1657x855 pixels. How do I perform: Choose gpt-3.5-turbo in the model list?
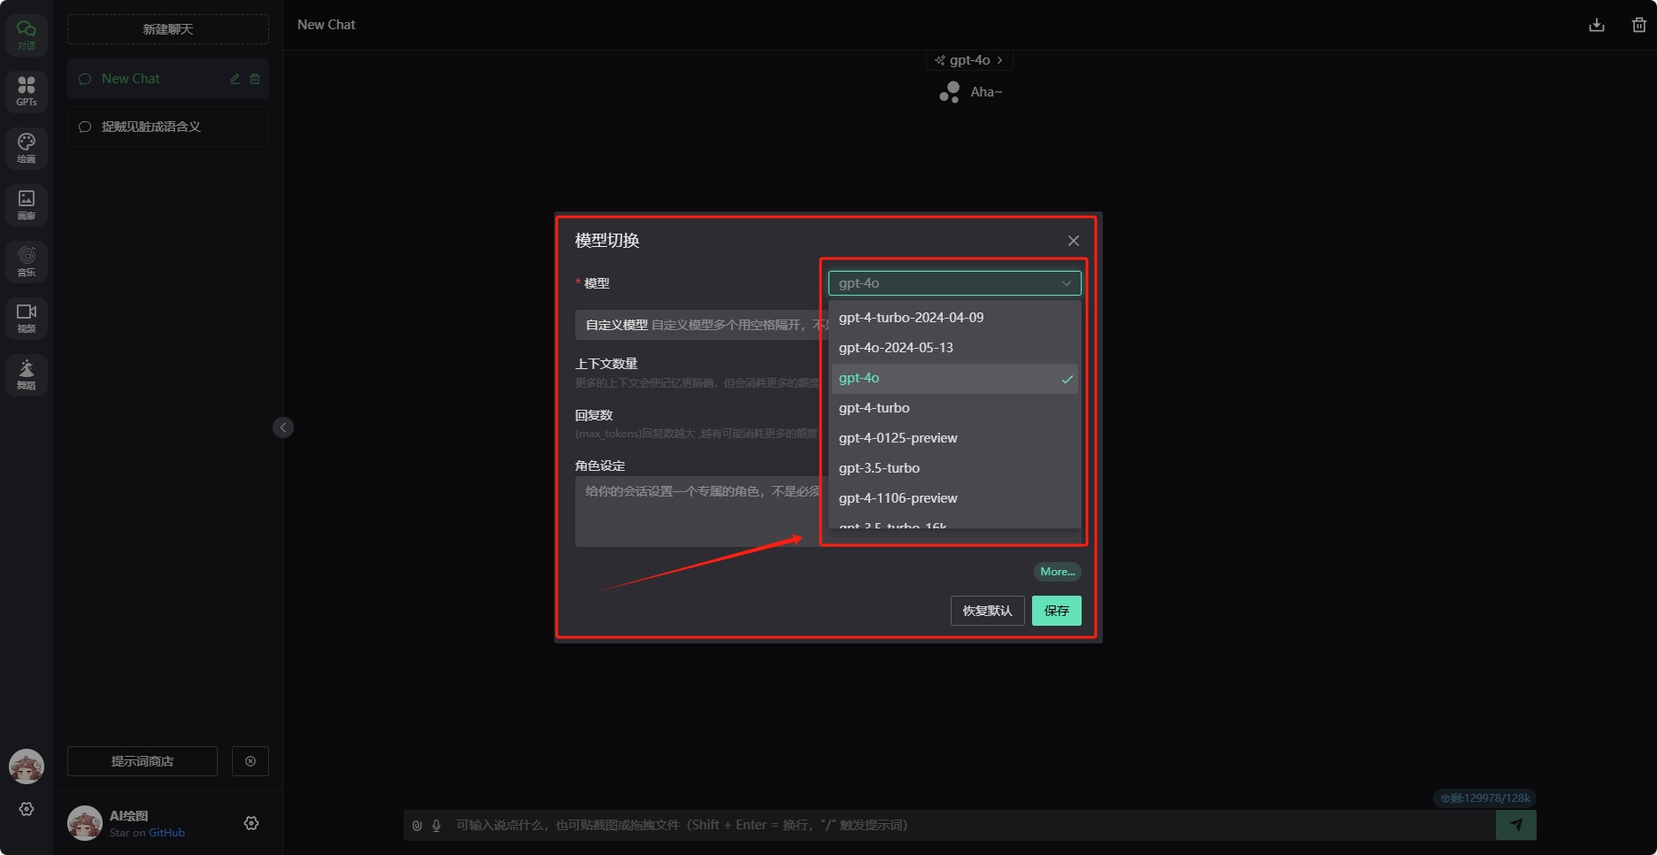[x=879, y=468]
